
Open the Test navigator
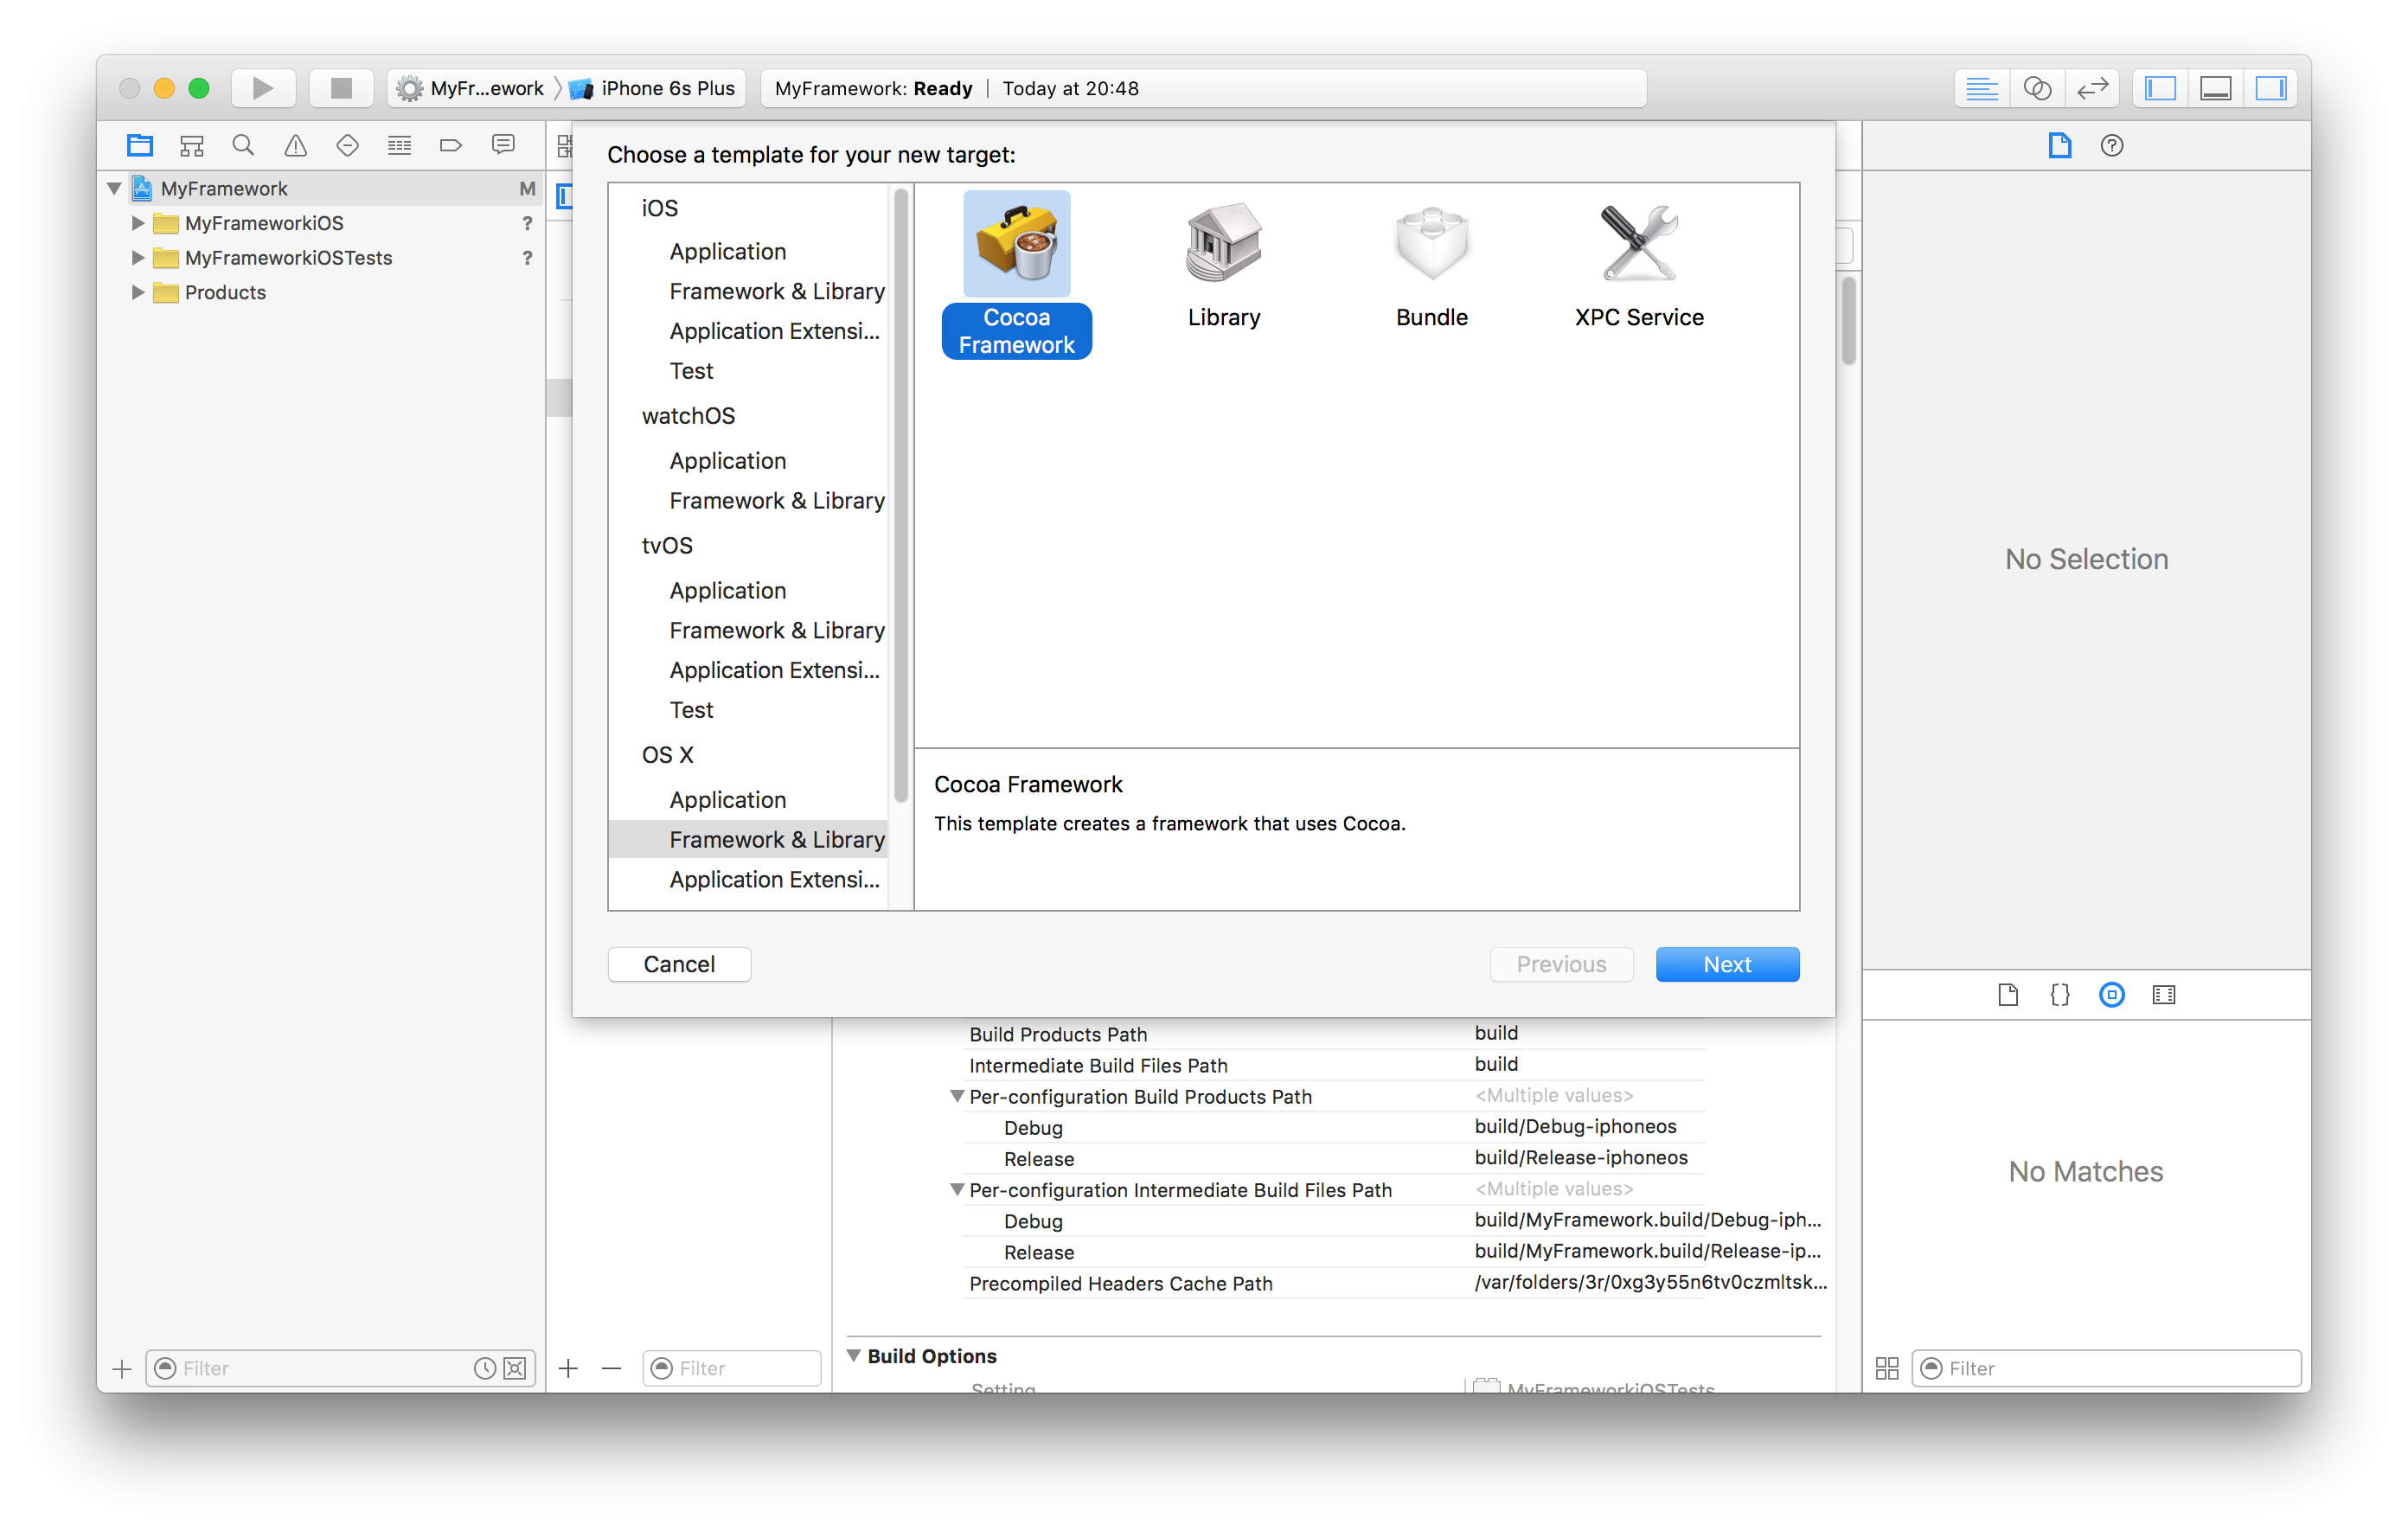[347, 145]
